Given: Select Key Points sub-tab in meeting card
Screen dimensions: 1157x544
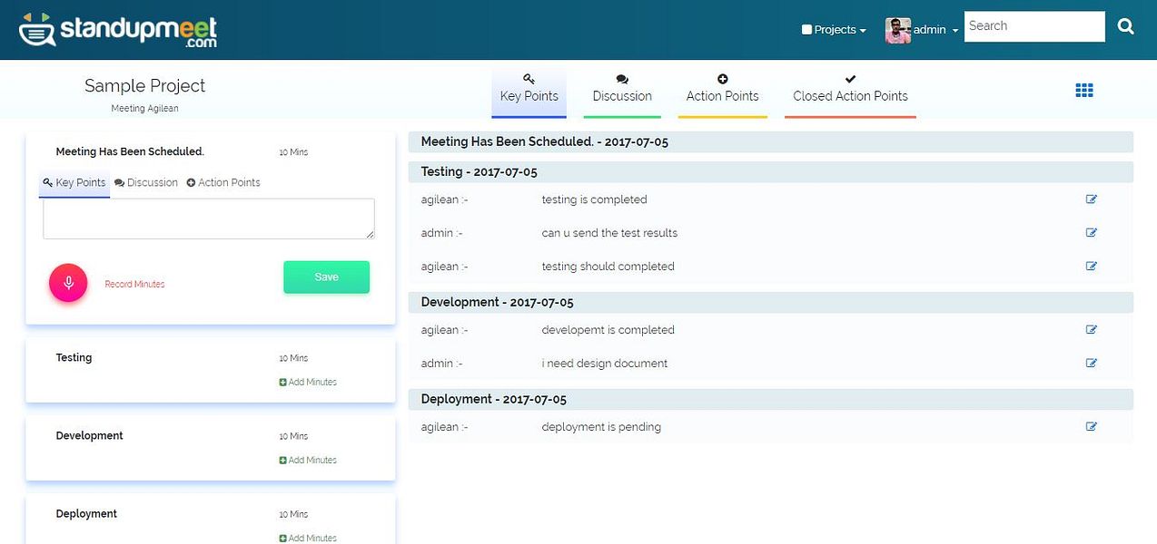Looking at the screenshot, I should [74, 183].
